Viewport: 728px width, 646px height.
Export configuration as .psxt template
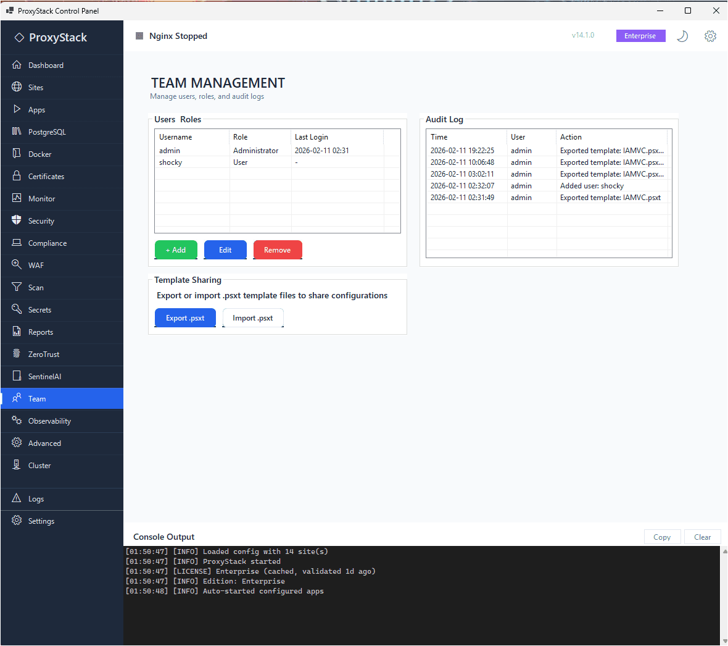185,317
